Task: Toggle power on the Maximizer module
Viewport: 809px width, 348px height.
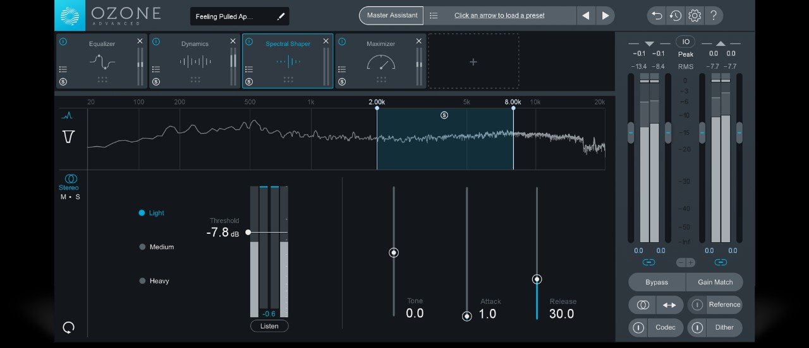Action: 342,42
